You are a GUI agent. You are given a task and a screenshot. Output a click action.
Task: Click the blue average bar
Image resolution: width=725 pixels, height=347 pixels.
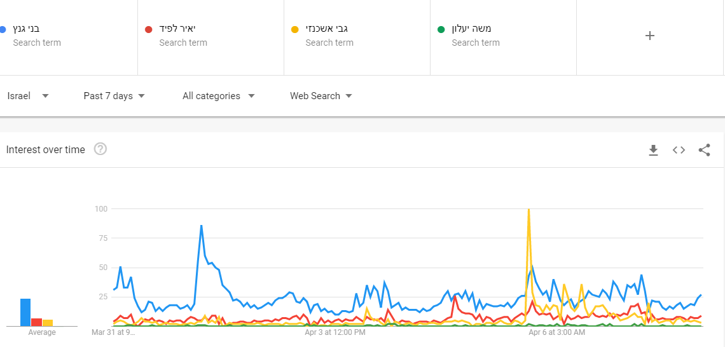25,312
